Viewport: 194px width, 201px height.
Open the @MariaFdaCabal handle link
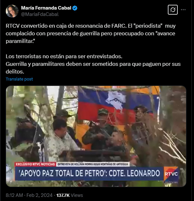40,14
